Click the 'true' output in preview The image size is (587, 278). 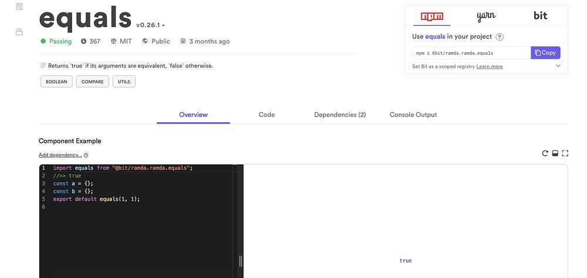click(406, 260)
